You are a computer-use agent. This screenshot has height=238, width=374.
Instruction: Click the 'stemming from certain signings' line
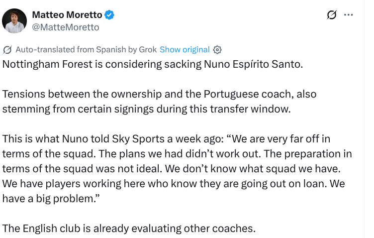pyautogui.click(x=146, y=109)
